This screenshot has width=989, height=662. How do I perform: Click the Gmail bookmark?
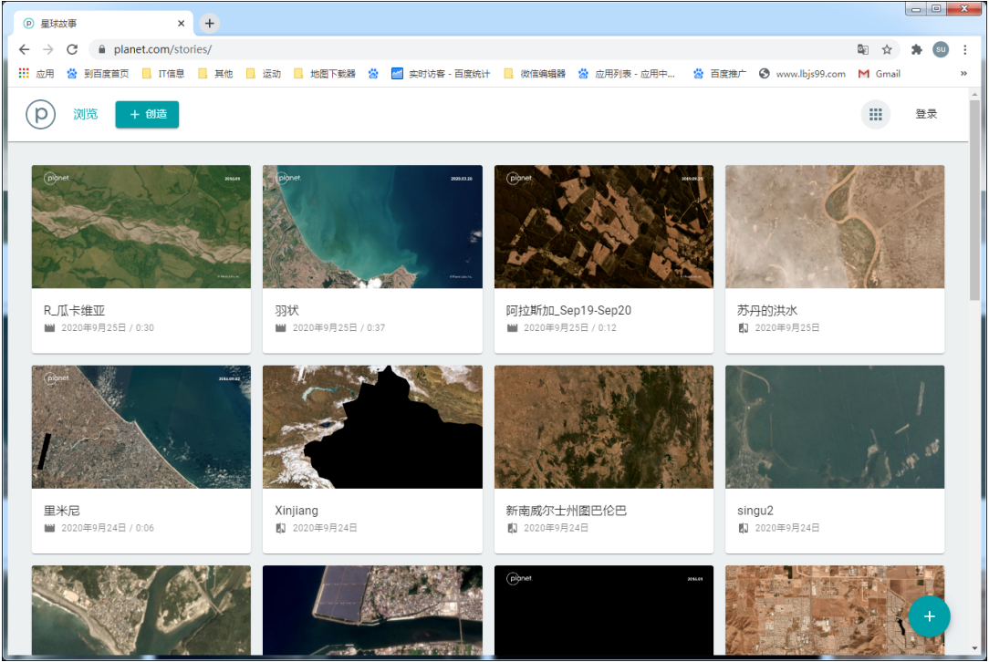pos(880,74)
